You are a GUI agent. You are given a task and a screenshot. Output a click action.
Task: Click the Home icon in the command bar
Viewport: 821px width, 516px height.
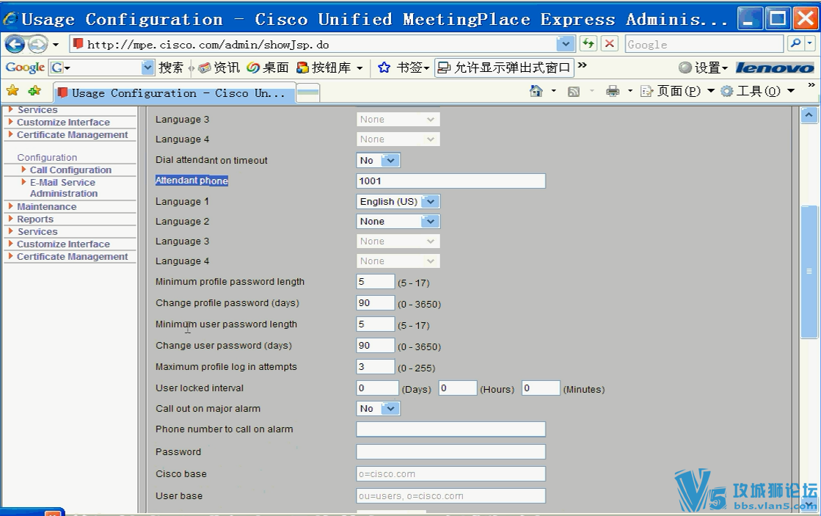pyautogui.click(x=536, y=91)
